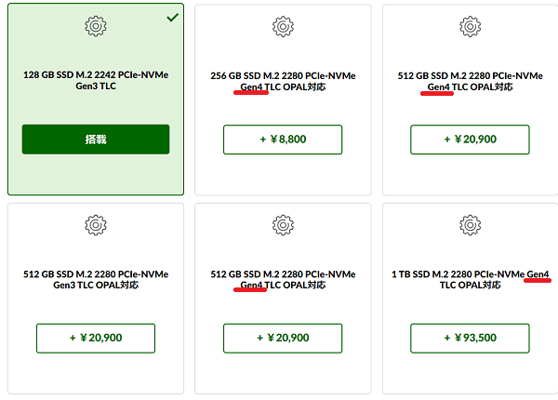558x400 pixels.
Task: Select + ¥20,900 button on Gen4 card beside 1 TB option
Action: (x=283, y=338)
